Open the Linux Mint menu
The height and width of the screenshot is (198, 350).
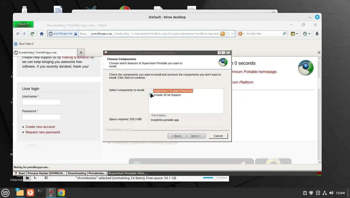click(5, 193)
